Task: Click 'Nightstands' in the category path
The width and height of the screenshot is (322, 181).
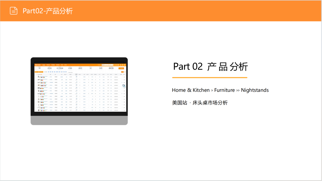Action: [255, 90]
